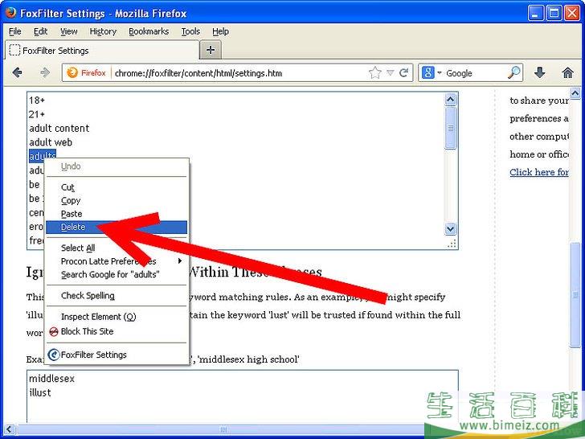585x439 pixels.
Task: Click the "18+" keyword line
Action: point(37,100)
